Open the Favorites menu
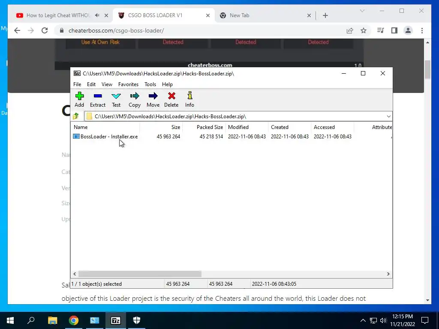439x329 pixels. [128, 84]
